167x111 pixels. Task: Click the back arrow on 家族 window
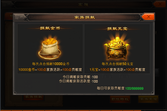coord(8,4)
